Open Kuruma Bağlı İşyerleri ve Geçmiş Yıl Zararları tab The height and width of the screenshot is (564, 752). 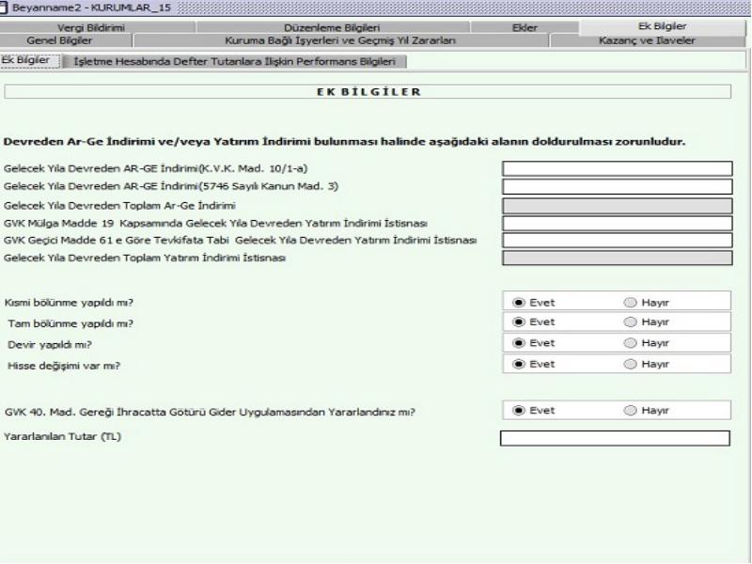point(340,40)
